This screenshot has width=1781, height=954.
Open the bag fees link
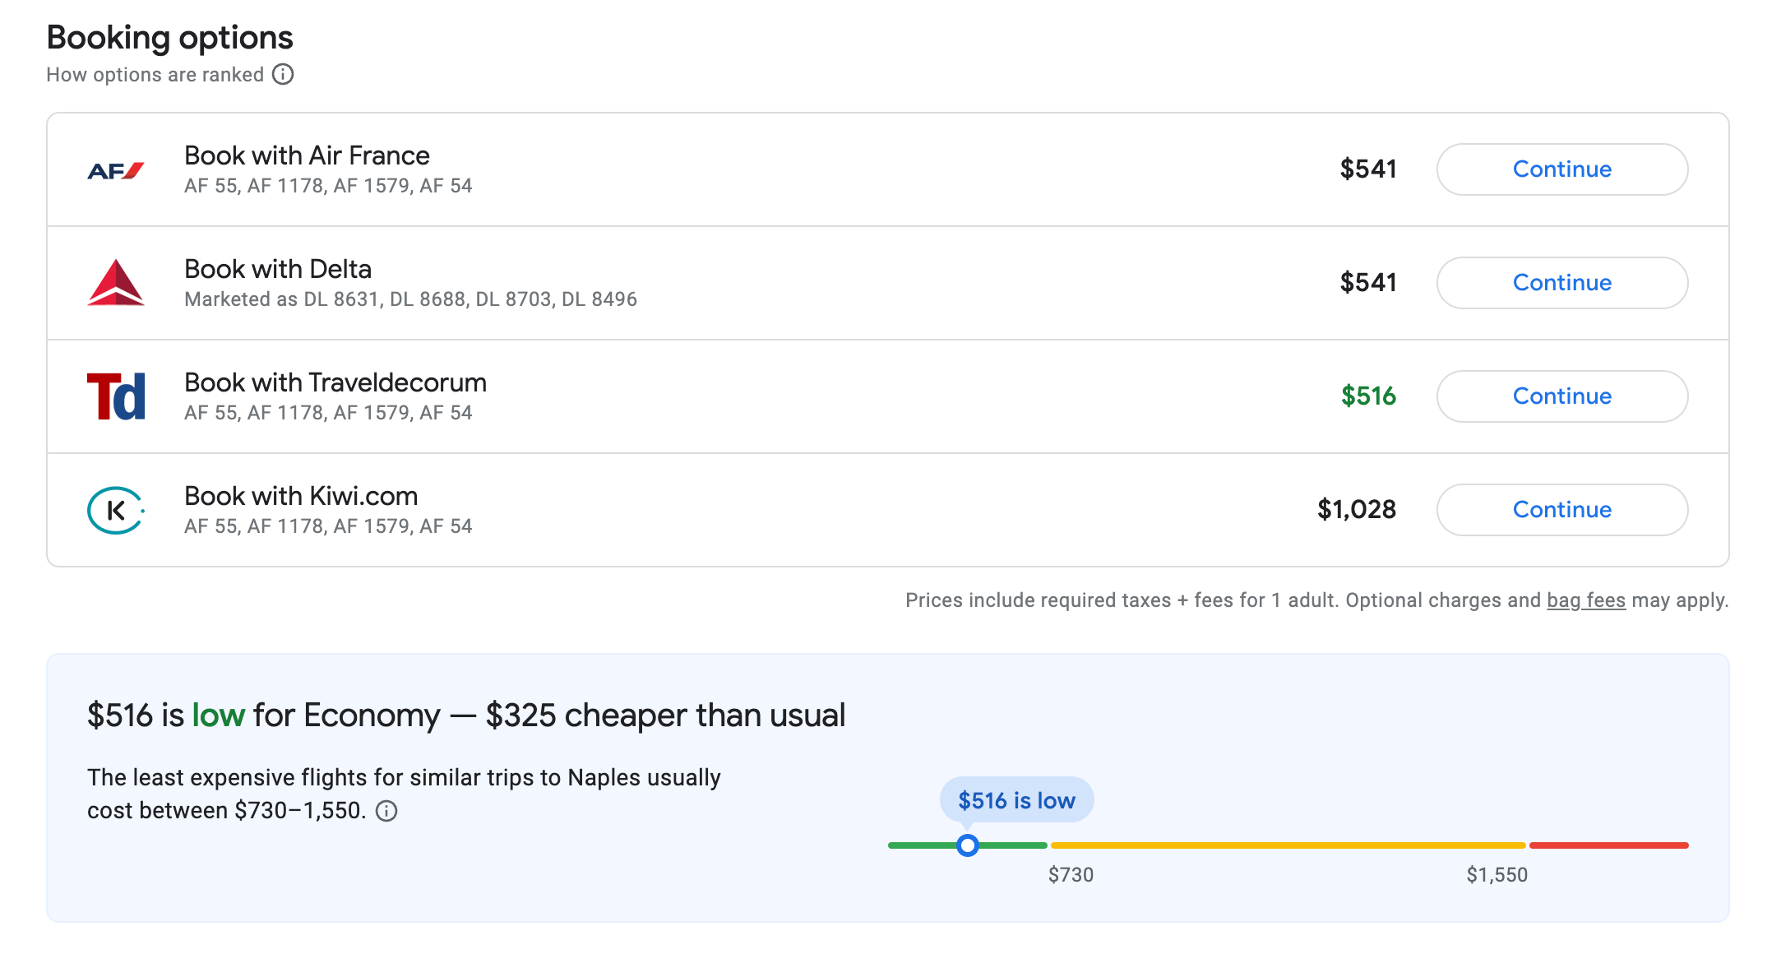point(1585,600)
